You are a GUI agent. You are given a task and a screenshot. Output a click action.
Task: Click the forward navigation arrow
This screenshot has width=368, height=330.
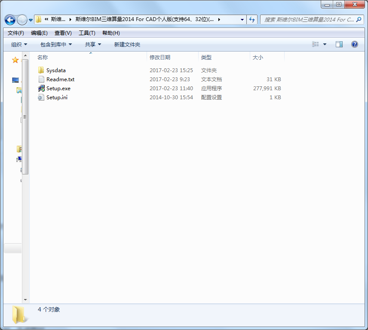21,20
